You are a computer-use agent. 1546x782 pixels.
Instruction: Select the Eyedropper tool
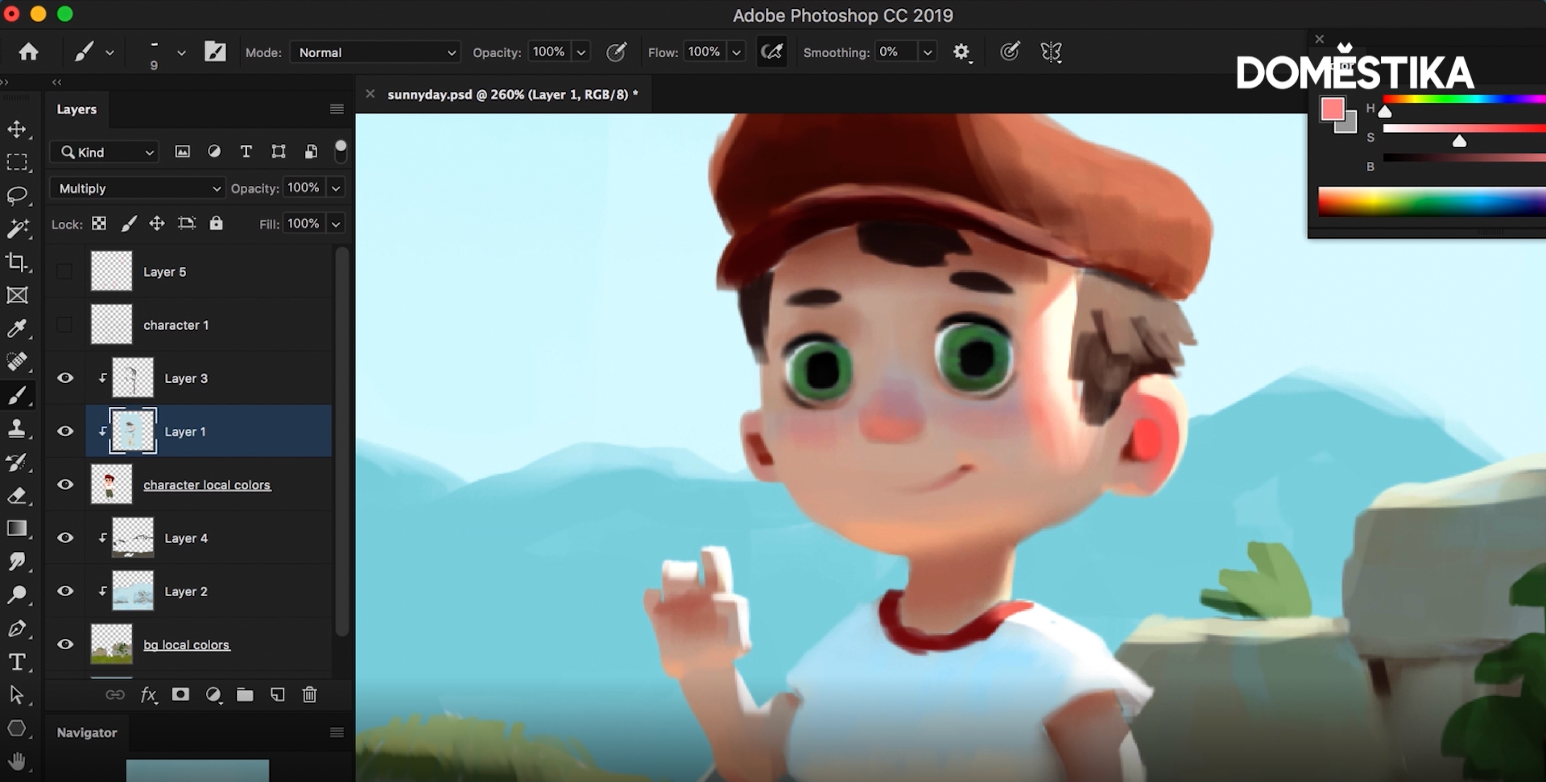[17, 328]
